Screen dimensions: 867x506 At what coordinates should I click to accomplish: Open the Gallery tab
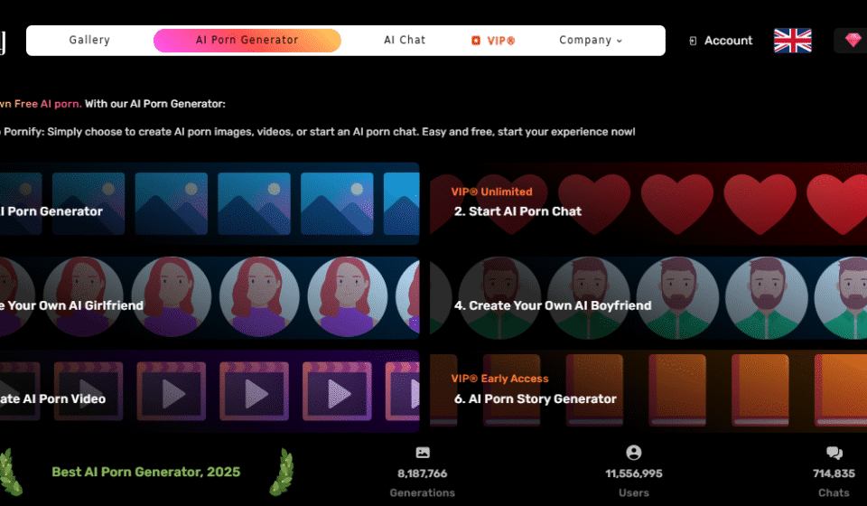pyautogui.click(x=89, y=41)
